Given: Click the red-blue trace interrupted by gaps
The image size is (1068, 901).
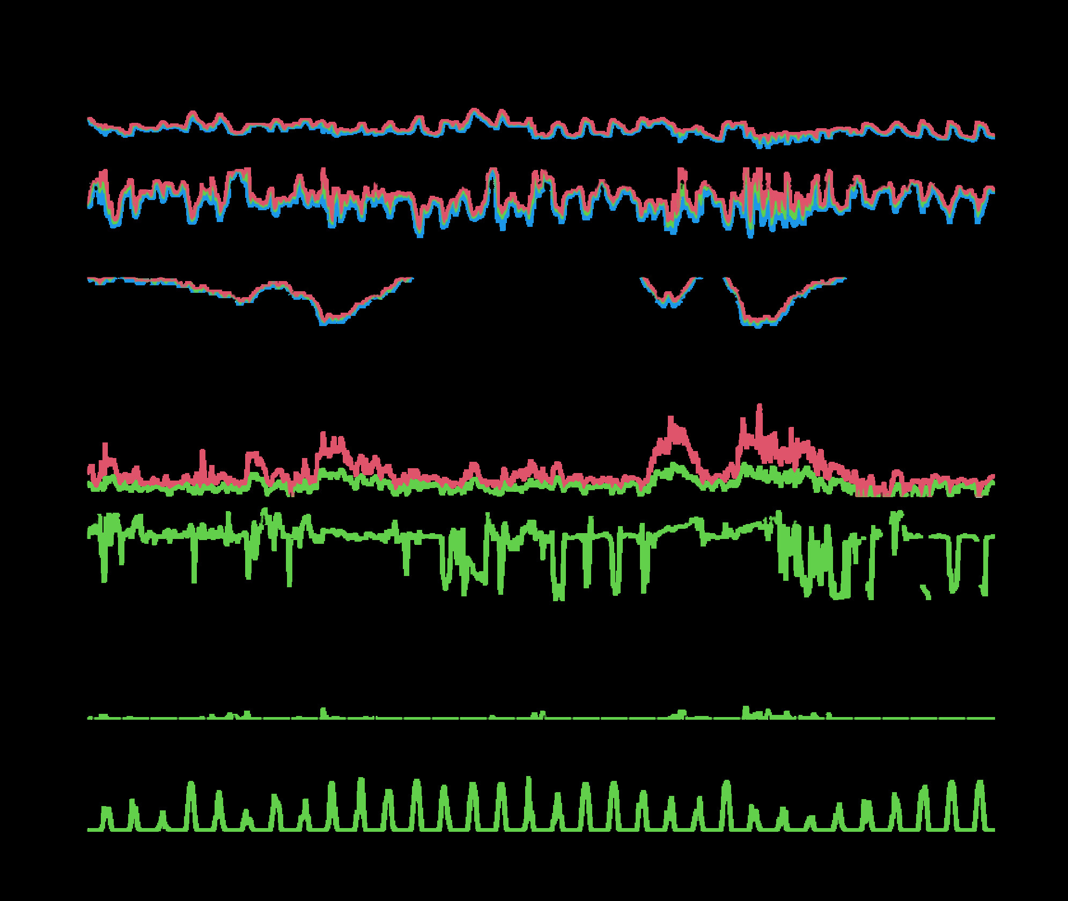Looking at the screenshot, I should [x=467, y=301].
